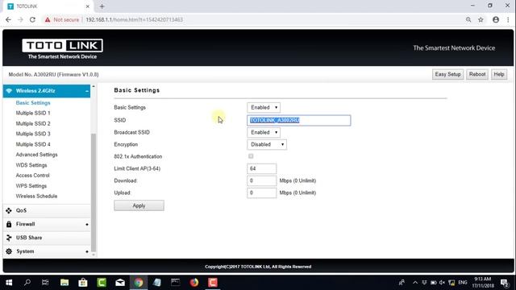The height and width of the screenshot is (290, 516).
Task: Click the SSID text field
Action: (299, 120)
